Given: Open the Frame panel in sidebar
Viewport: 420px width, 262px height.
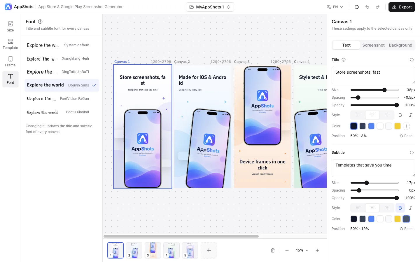Looking at the screenshot, I should 10,61.
